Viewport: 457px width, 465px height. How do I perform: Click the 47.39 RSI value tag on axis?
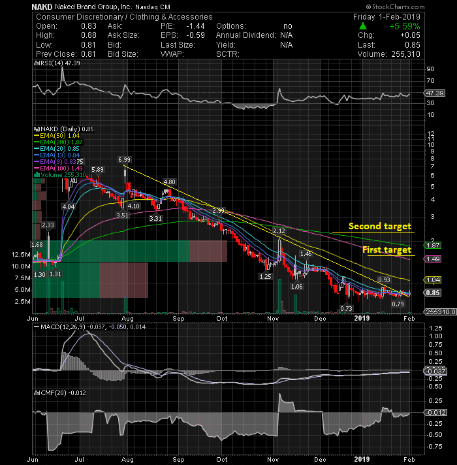(x=435, y=93)
